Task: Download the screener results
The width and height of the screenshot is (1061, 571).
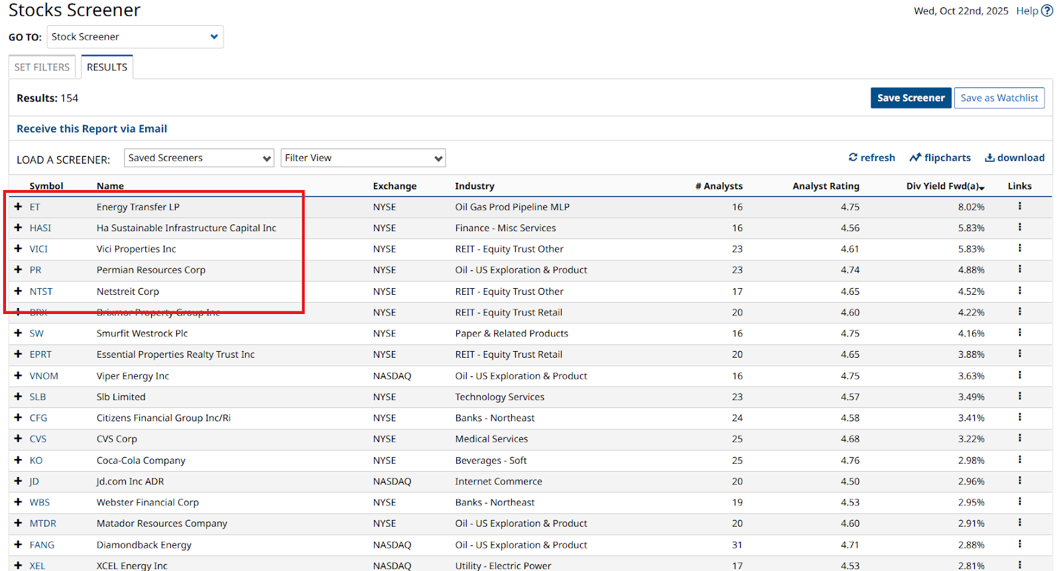Action: (x=1014, y=158)
